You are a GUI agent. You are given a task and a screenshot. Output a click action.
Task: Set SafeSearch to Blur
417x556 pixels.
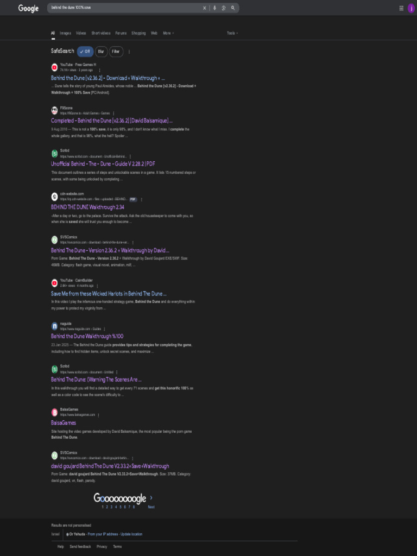[101, 52]
